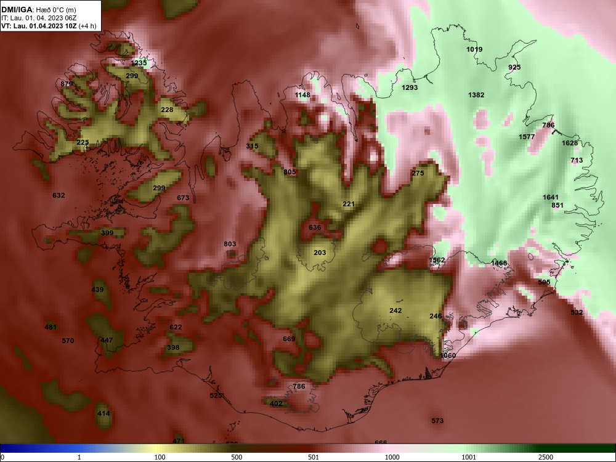Select the 879 freezing level value
Image resolution: width=616 pixels, height=462 pixels.
click(67, 84)
